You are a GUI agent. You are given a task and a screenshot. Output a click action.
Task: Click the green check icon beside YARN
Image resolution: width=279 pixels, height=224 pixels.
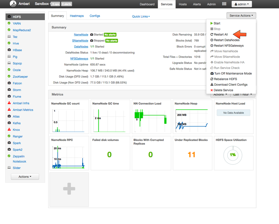(x=9, y=23)
